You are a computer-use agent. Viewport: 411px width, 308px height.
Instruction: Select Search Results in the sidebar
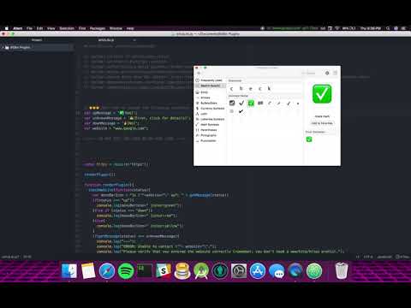pyautogui.click(x=210, y=86)
